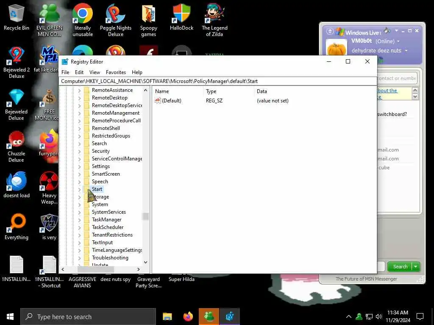434x325 pixels.
Task: Expand the Security key node
Action: tap(79, 151)
